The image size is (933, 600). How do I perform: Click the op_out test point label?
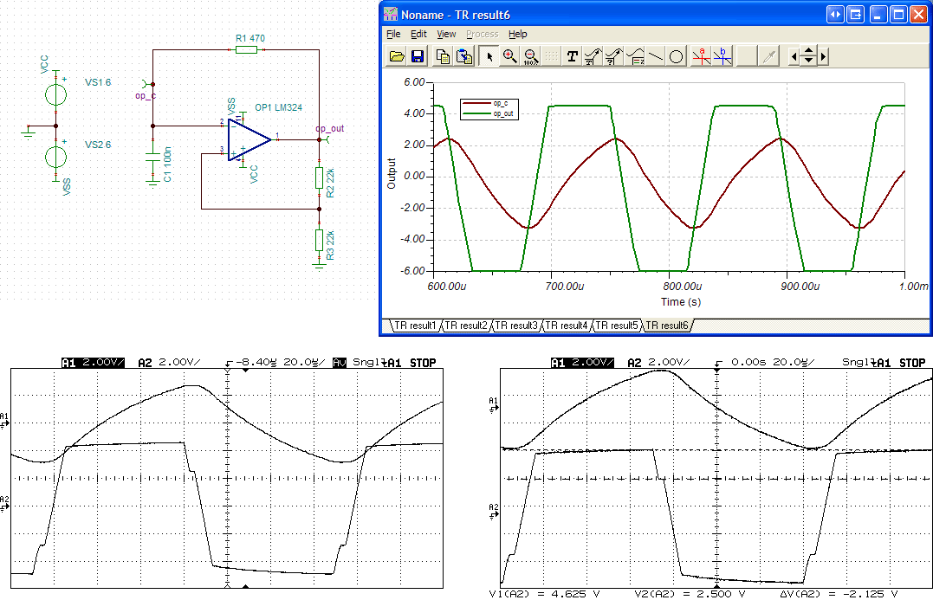[329, 128]
